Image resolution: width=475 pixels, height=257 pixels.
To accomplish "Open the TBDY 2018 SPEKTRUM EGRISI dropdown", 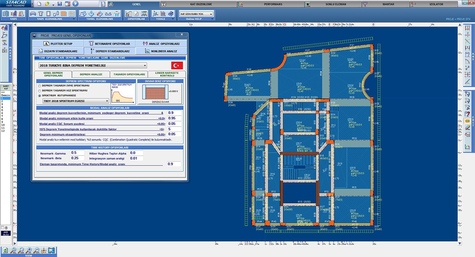I will (x=76, y=101).
